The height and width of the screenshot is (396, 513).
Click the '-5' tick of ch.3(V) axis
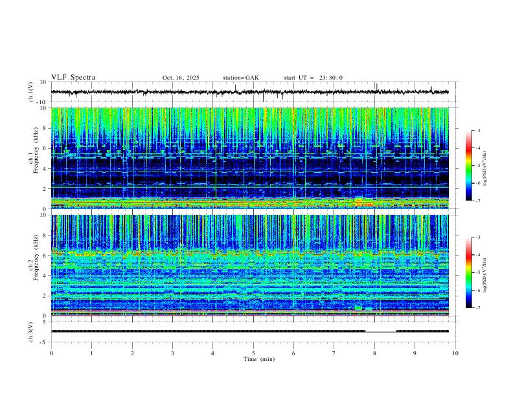point(44,342)
